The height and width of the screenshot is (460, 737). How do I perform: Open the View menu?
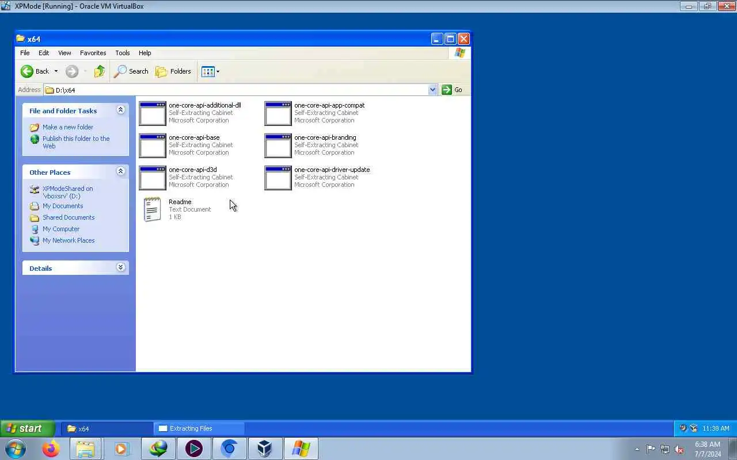[x=64, y=53]
